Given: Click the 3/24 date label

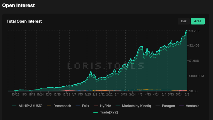Looking at the screenshot, I should (132, 94).
